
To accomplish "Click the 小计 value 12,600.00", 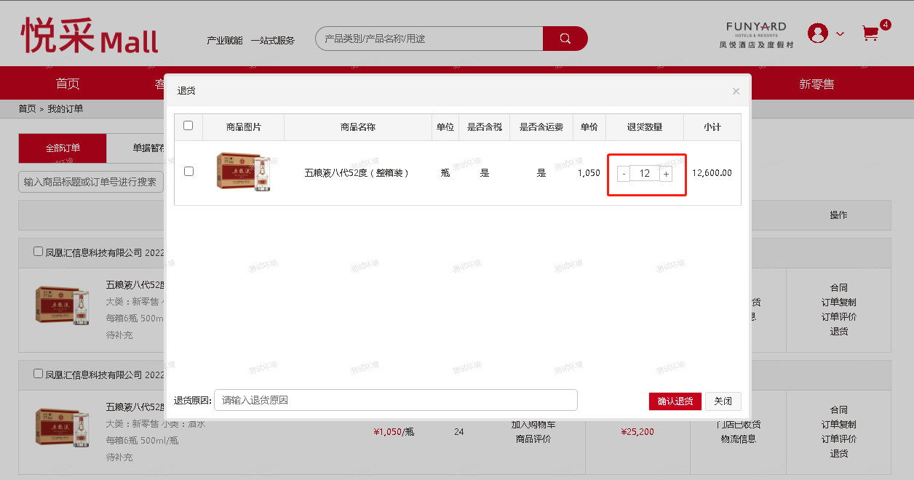I will [x=712, y=173].
